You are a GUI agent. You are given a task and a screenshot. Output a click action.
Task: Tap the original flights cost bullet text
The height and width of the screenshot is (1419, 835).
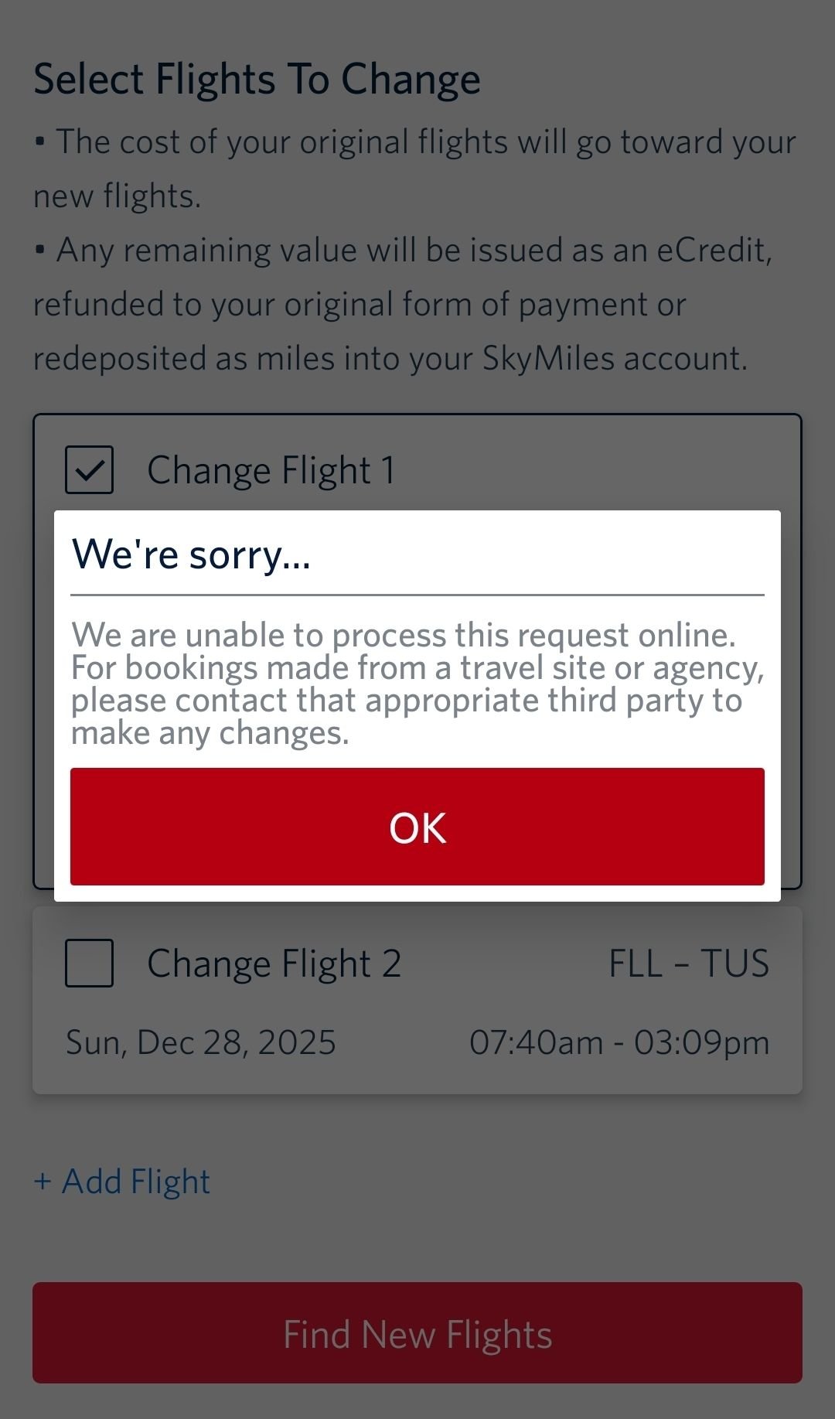tap(414, 169)
